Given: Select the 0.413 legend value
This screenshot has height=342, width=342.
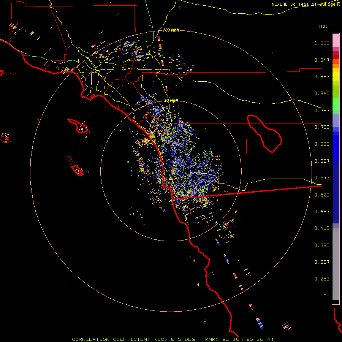Looking at the screenshot, I should click(322, 228).
